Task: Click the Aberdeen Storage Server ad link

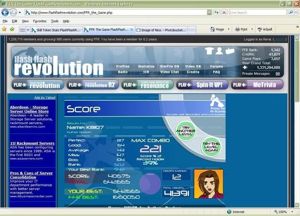Action: (29, 109)
